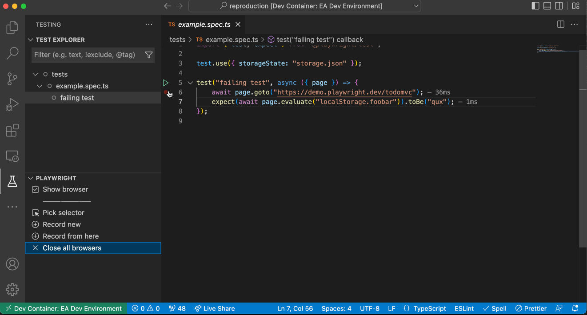The width and height of the screenshot is (587, 315).
Task: Open Customize Layout icon
Action: (x=575, y=6)
